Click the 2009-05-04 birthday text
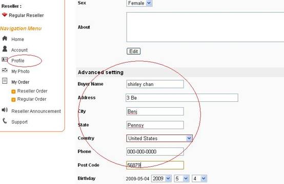The width and height of the screenshot is (284, 184). click(137, 179)
